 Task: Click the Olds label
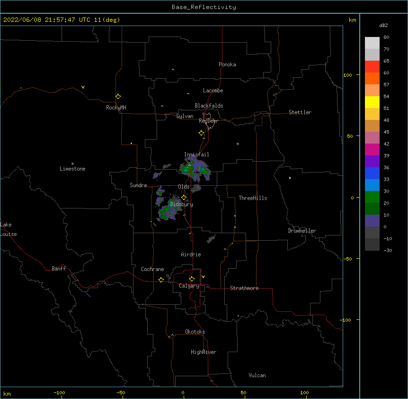[184, 187]
